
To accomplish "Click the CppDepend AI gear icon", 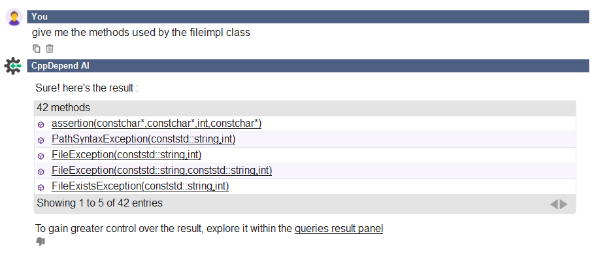I will click(13, 66).
